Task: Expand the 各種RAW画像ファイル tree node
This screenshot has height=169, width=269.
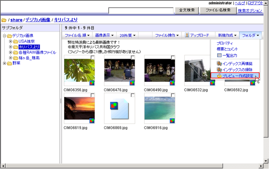Action: (11, 52)
